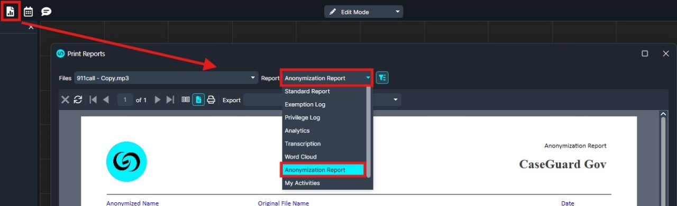Viewport: 677px width, 206px height.
Task: Click scroll-up arrow of preview scrollbar
Action: pyautogui.click(x=663, y=113)
